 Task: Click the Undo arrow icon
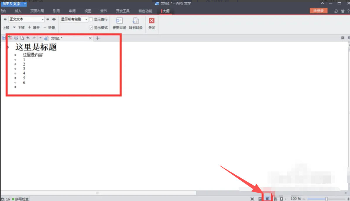point(28,38)
